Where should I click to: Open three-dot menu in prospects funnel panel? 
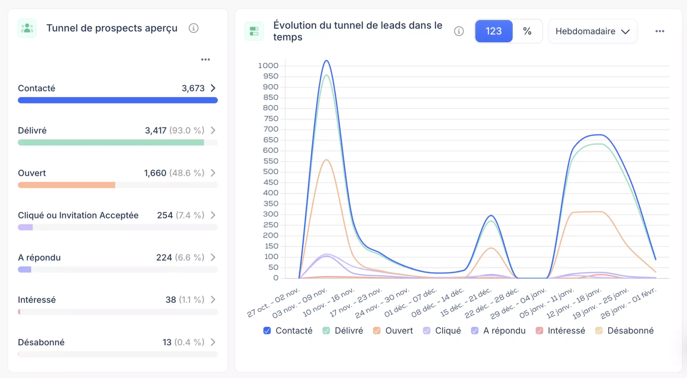[205, 59]
